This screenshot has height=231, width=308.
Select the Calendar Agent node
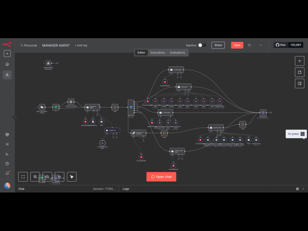pos(216,128)
